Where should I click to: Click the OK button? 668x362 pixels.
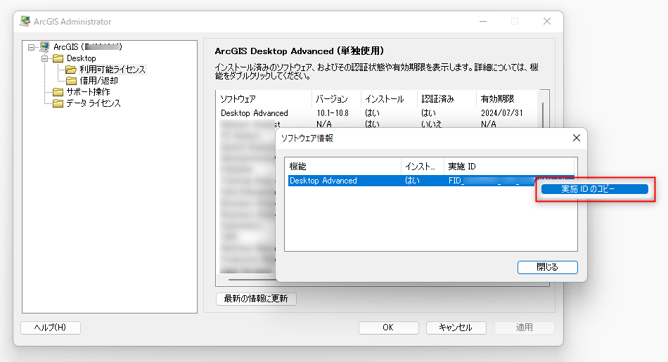388,328
